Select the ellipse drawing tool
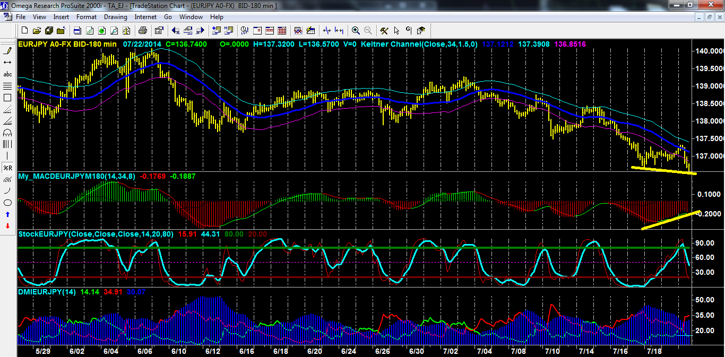 [7, 203]
